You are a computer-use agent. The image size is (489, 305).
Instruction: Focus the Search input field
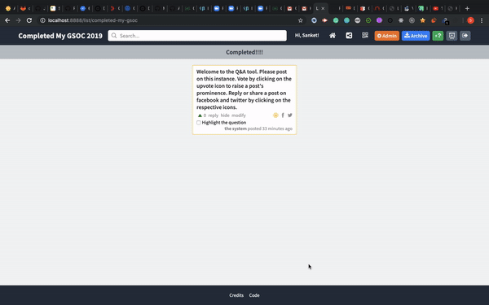(x=197, y=36)
